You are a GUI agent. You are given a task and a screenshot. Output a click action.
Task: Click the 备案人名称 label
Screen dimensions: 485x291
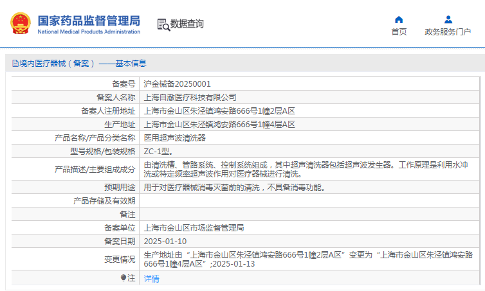(116, 98)
